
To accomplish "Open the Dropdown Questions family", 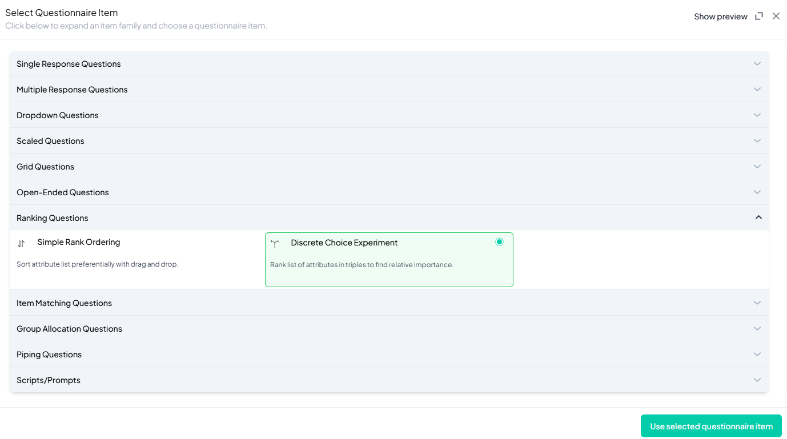I will pyautogui.click(x=58, y=115).
